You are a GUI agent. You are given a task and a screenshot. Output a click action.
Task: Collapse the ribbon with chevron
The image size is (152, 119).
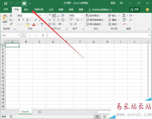click(149, 29)
